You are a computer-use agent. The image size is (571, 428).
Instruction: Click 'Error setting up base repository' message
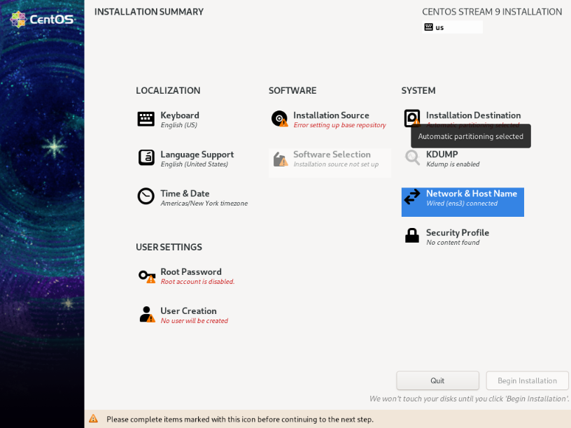340,125
